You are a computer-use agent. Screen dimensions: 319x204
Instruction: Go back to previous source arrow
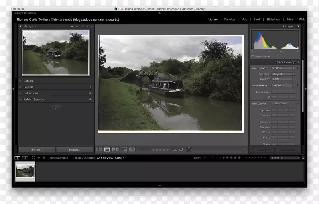tap(39, 158)
